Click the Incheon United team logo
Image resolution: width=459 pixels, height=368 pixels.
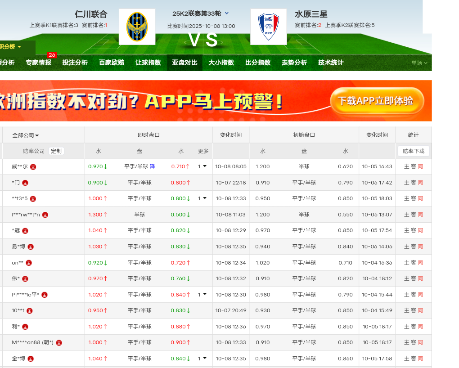[x=137, y=27]
